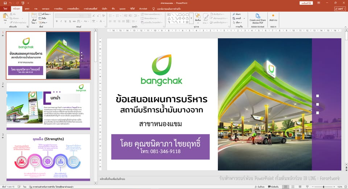The width and height of the screenshot is (348, 189).
Task: Open the Arrange dropdown
Action: 198,18
